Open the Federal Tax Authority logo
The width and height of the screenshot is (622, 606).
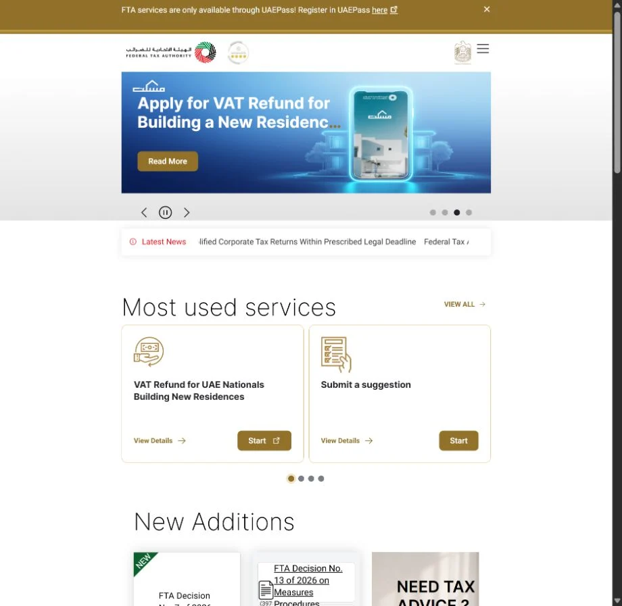tap(171, 52)
